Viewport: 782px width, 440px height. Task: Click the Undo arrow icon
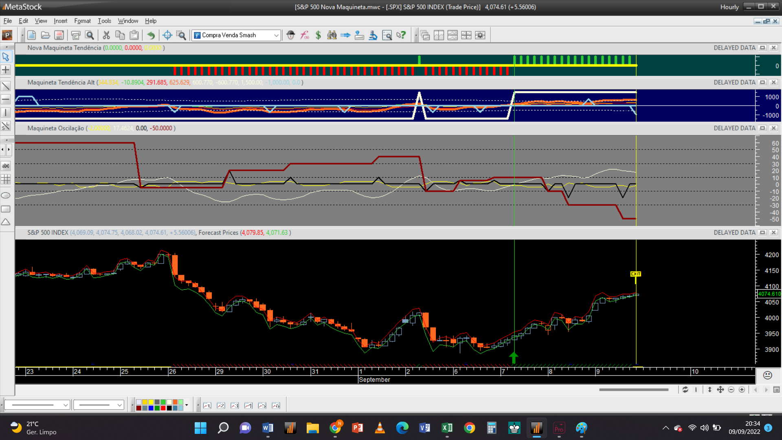click(x=151, y=35)
